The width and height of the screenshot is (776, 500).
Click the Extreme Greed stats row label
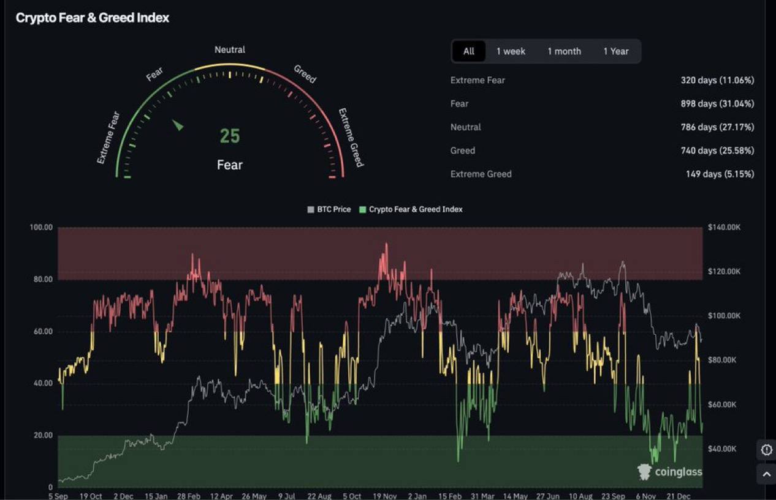click(481, 174)
